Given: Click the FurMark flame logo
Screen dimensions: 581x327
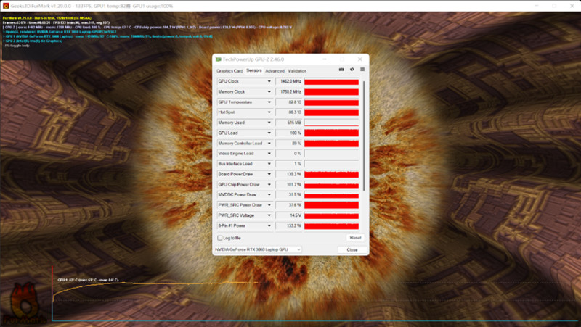Looking at the screenshot, I should tap(24, 305).
